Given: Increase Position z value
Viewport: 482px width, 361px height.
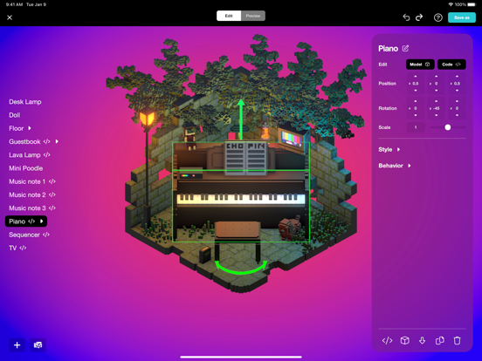Looking at the screenshot, I should 457,76.
